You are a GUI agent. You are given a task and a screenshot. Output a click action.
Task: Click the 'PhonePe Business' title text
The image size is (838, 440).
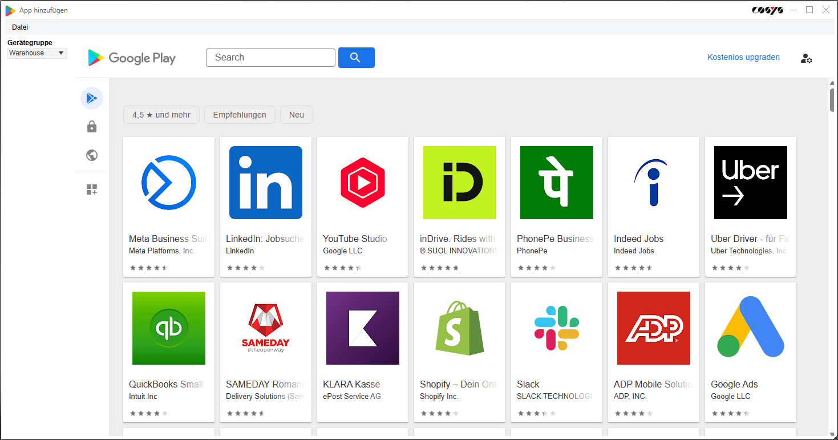(x=556, y=239)
